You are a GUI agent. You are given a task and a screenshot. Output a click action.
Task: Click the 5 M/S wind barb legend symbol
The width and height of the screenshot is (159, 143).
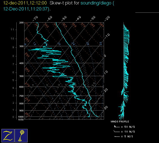(x=117, y=137)
